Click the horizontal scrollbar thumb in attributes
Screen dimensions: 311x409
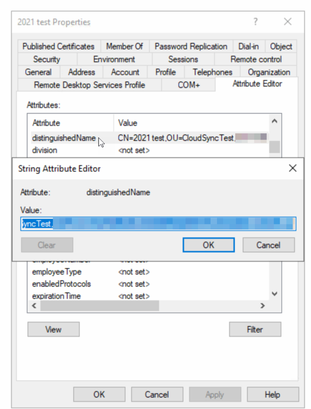100,306
